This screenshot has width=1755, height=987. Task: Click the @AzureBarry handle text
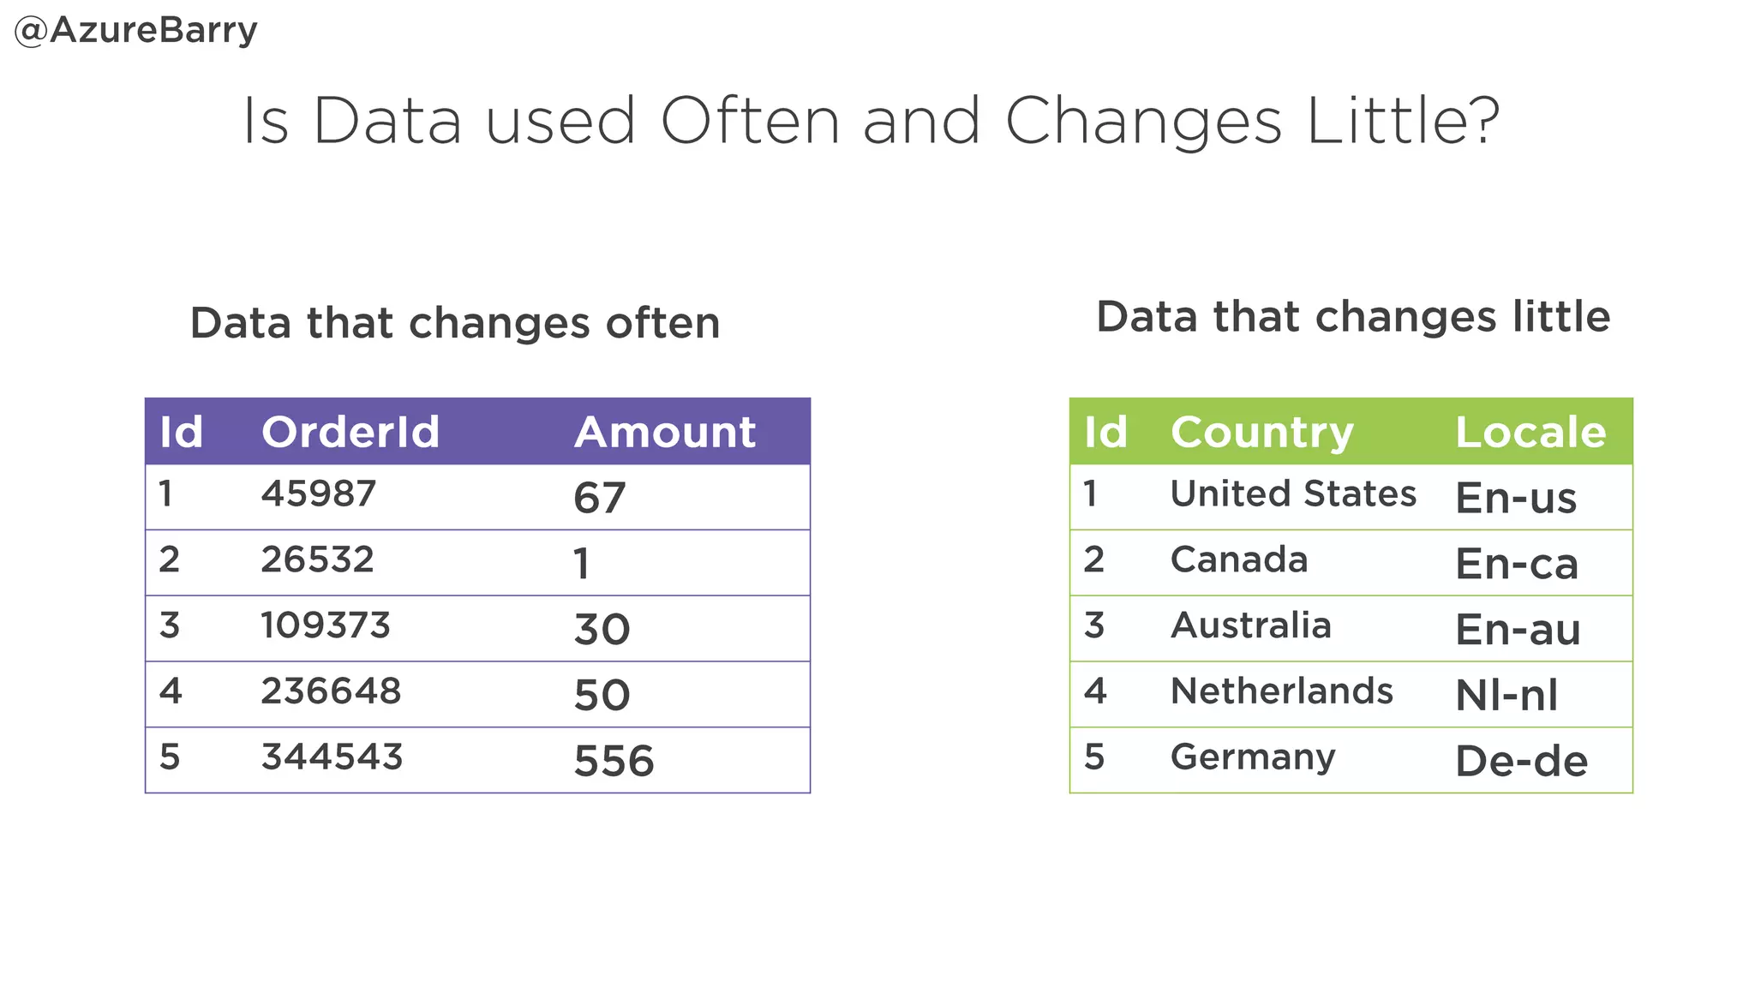[136, 31]
